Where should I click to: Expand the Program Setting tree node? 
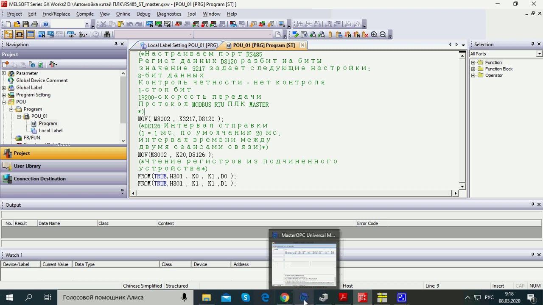4,95
